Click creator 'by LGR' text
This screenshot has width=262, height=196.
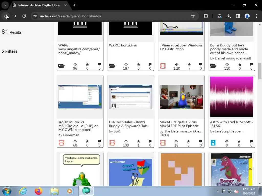(114, 131)
